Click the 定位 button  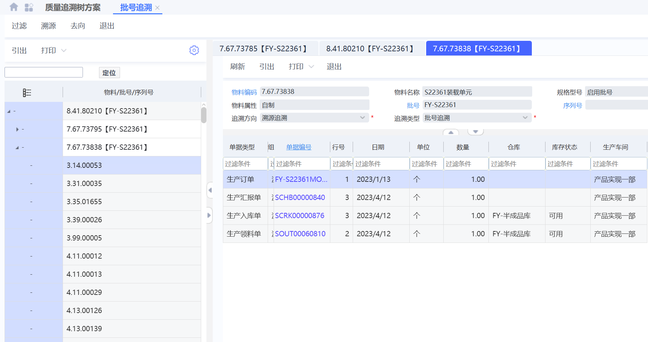click(109, 73)
